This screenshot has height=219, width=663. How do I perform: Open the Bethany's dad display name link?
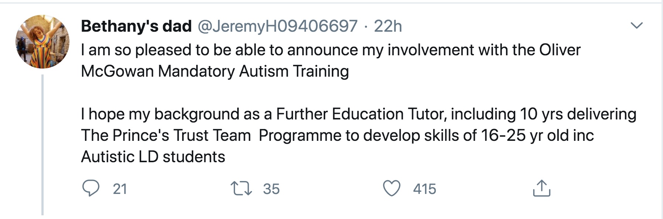coord(136,26)
